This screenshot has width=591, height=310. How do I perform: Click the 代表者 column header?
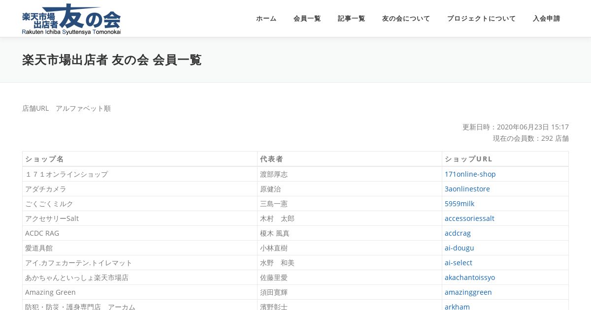click(350, 159)
